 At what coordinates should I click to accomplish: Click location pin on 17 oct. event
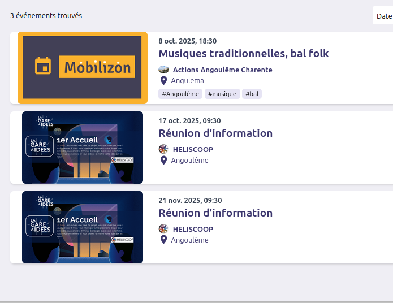click(x=163, y=161)
